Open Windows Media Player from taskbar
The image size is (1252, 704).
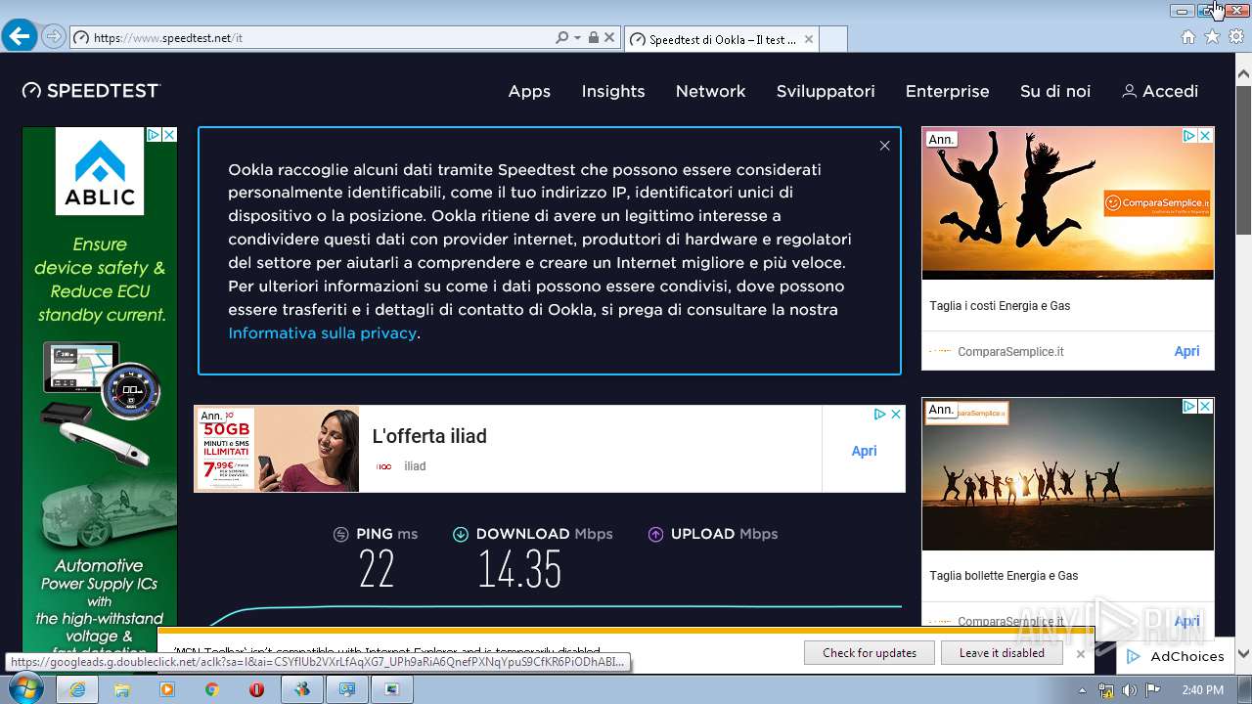[x=167, y=689]
